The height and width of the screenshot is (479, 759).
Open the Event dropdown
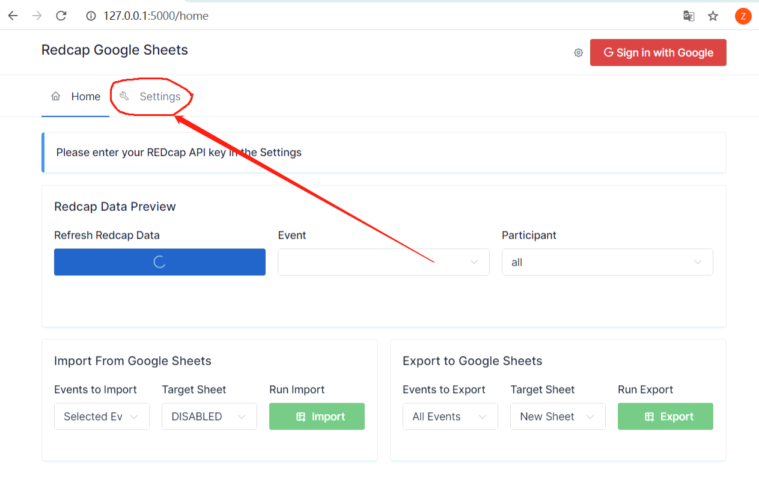click(x=383, y=262)
